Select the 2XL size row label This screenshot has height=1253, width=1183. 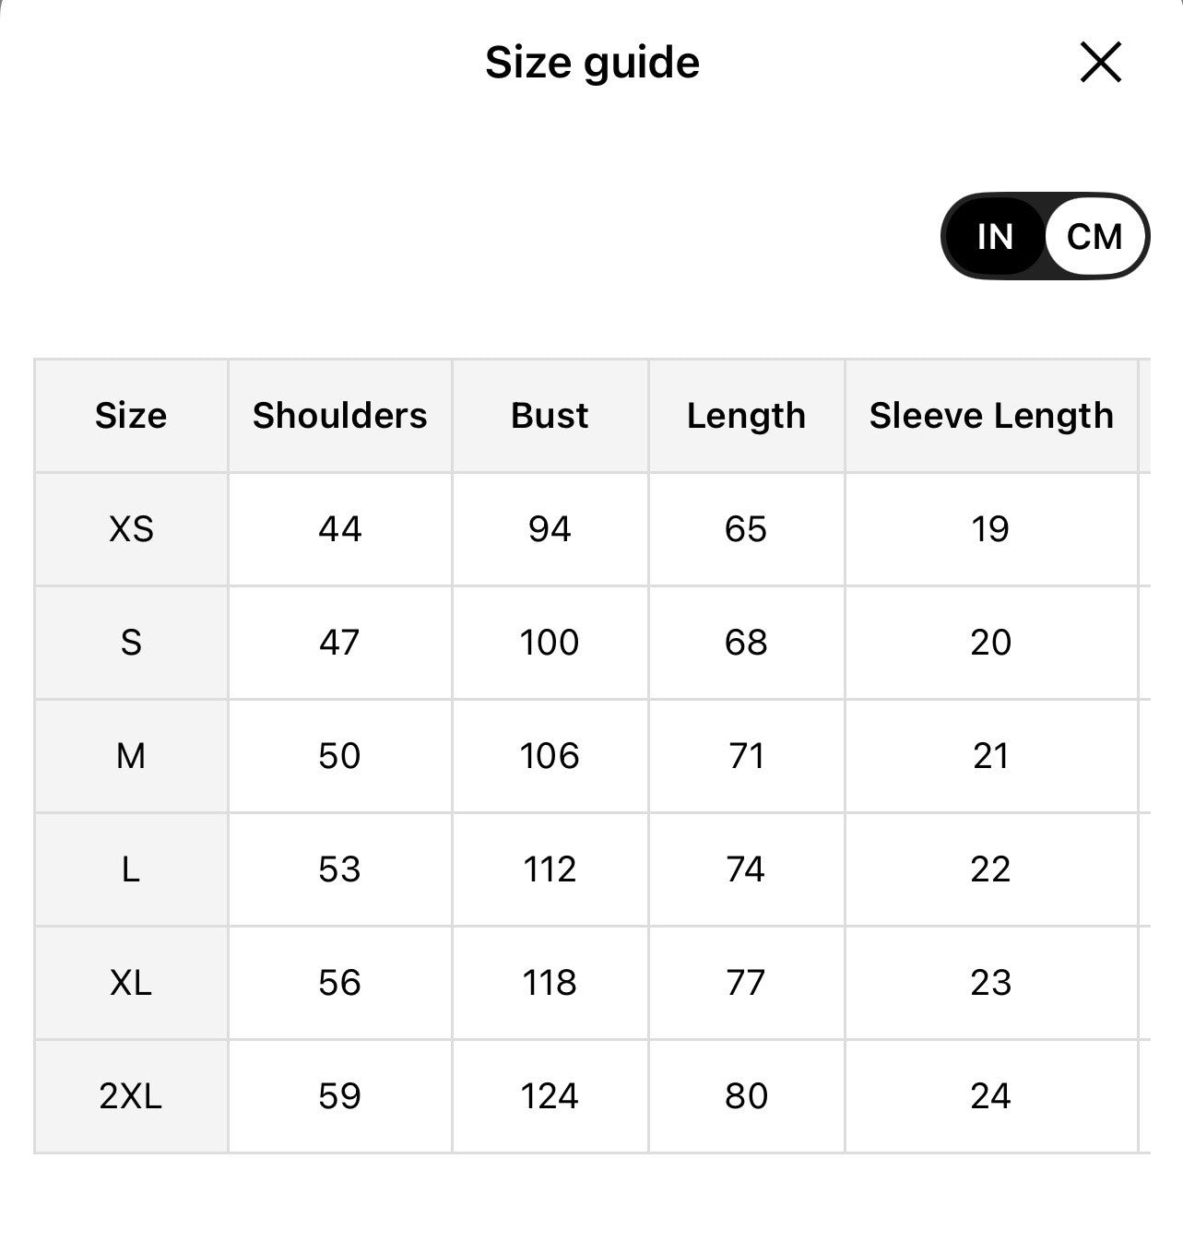[131, 1096]
